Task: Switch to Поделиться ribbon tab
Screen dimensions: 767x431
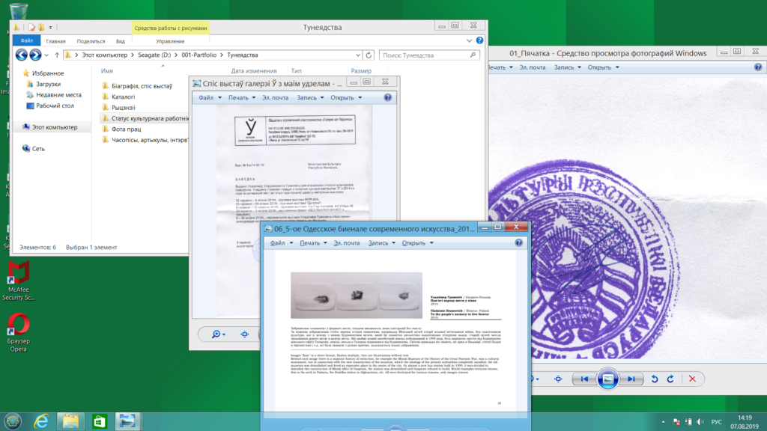Action: 91,41
